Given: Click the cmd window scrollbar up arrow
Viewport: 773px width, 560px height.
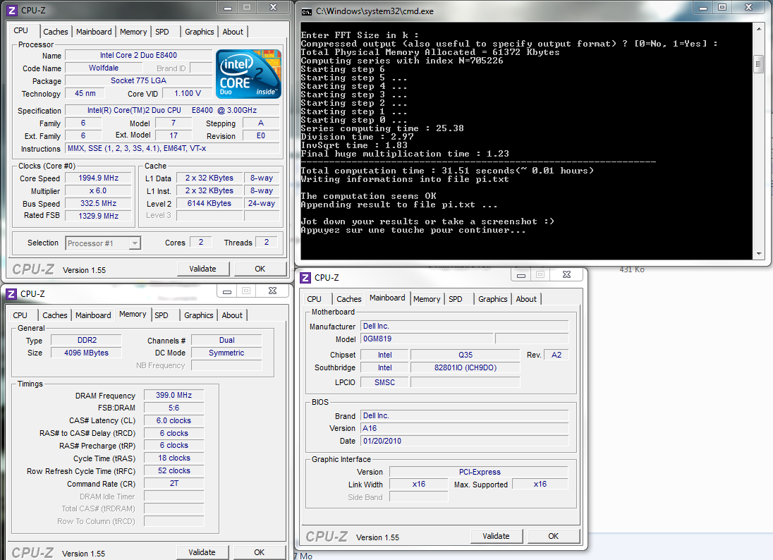Looking at the screenshot, I should [759, 29].
